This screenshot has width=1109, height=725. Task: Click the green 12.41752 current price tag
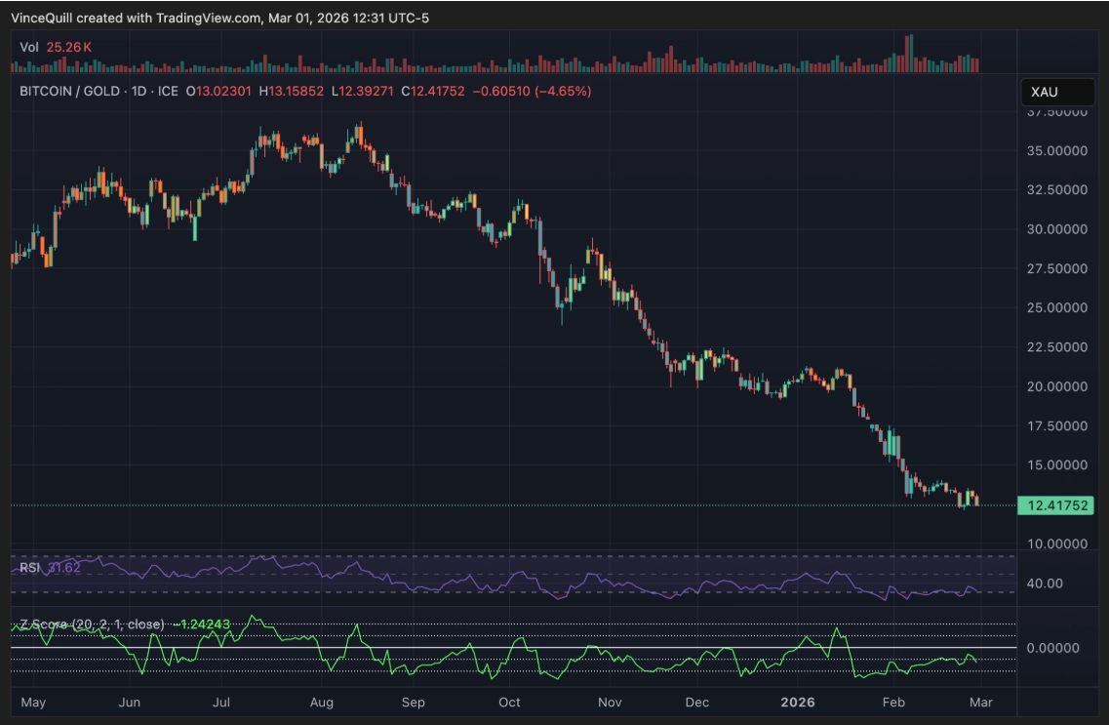(x=1056, y=505)
